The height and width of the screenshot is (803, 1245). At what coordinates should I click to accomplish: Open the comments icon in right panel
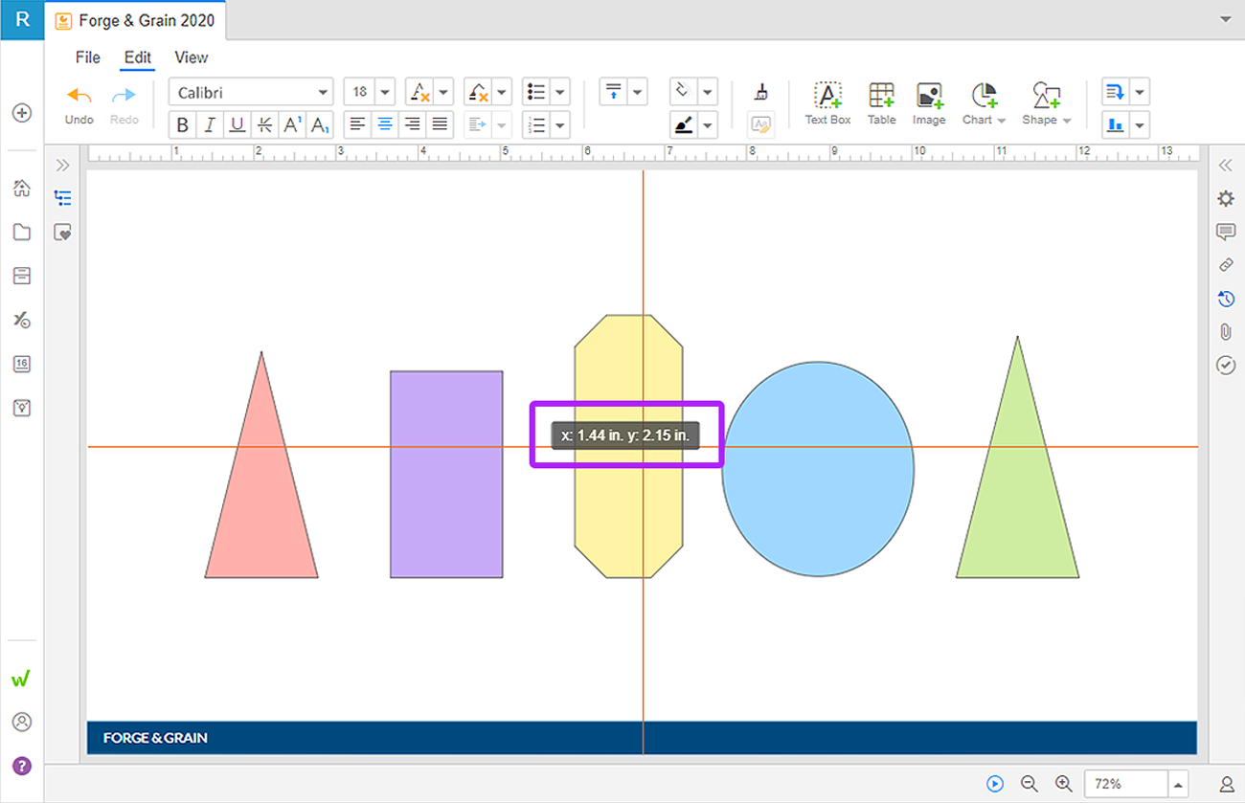[1226, 232]
